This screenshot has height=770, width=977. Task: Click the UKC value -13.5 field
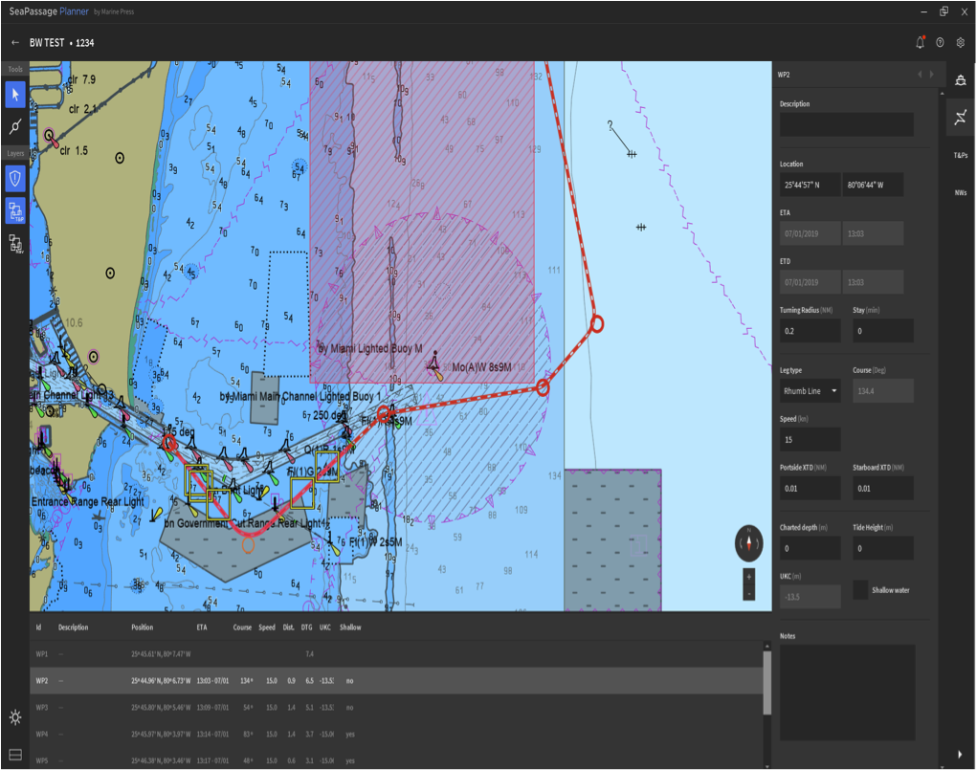pyautogui.click(x=810, y=597)
